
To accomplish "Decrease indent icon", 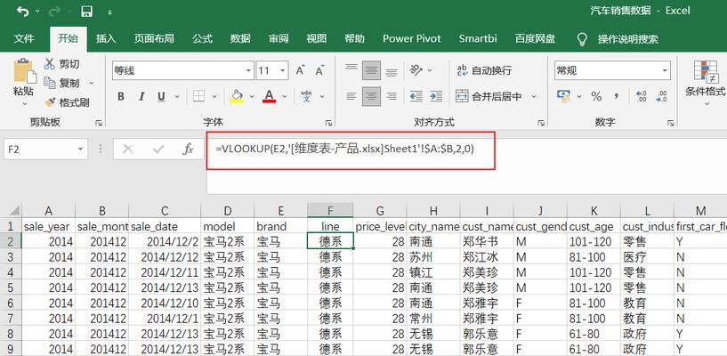I will (x=416, y=96).
